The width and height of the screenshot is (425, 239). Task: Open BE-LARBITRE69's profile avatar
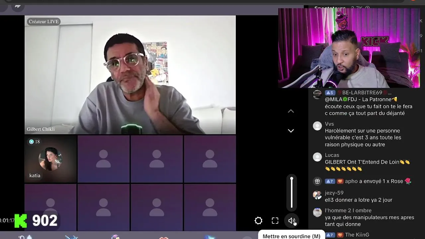coord(317,95)
